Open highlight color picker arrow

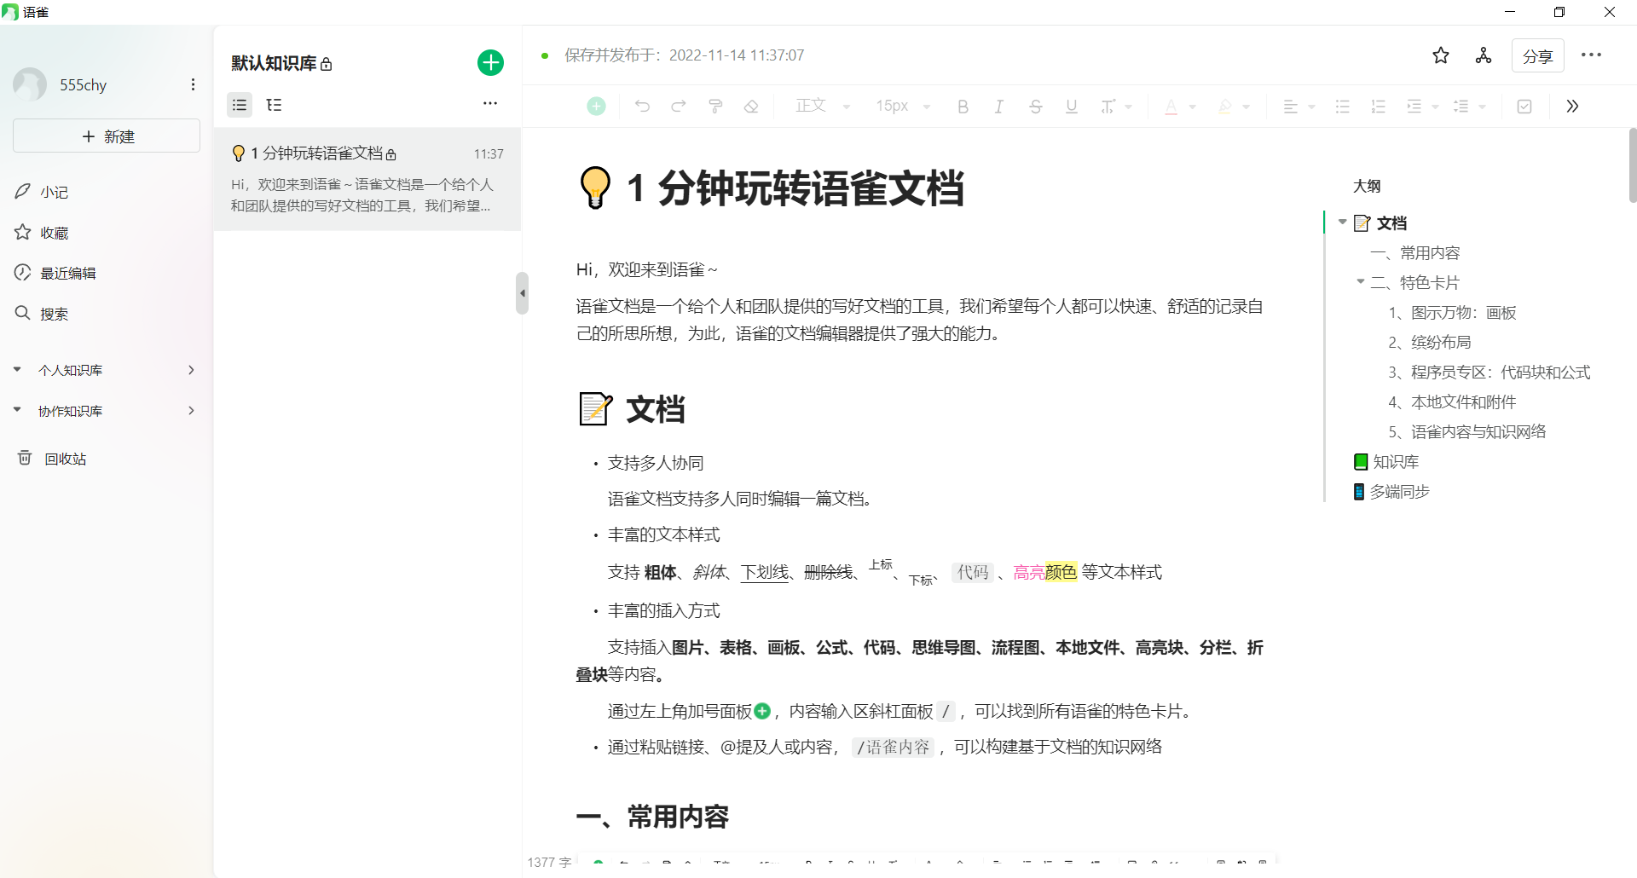point(1246,107)
